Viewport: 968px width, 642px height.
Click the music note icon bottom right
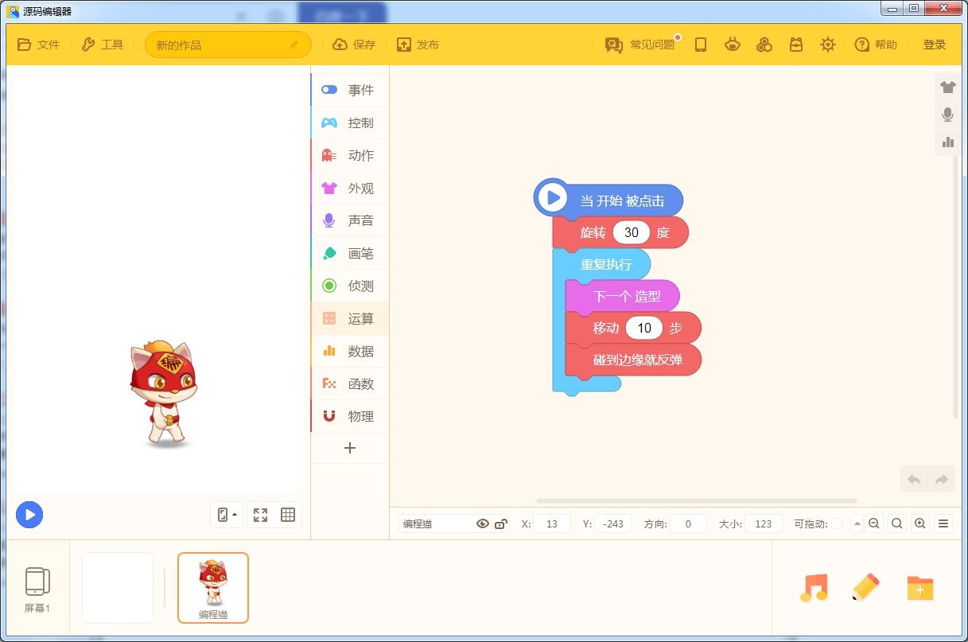tap(814, 588)
